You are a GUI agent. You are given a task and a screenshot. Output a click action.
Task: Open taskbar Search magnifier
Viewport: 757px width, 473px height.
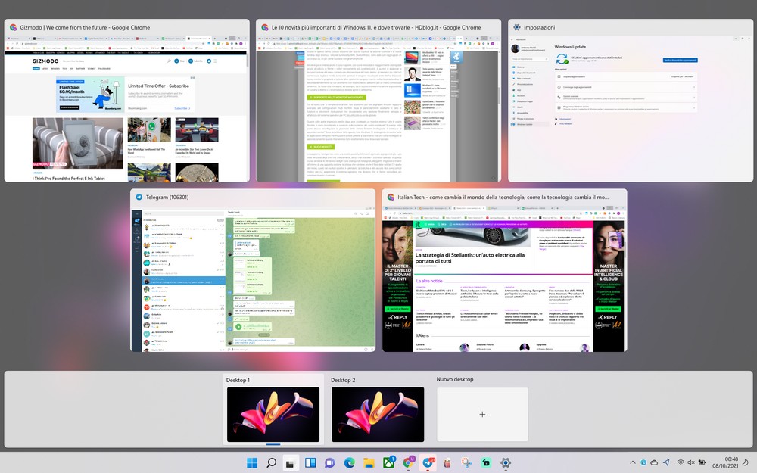click(x=271, y=462)
